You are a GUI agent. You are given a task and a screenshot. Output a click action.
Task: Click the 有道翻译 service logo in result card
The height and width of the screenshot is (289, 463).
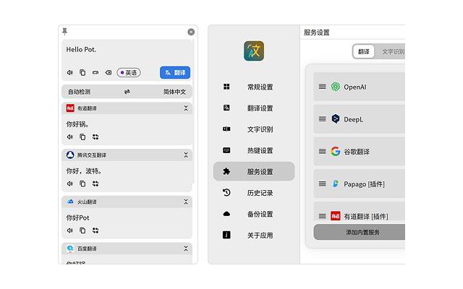point(70,108)
